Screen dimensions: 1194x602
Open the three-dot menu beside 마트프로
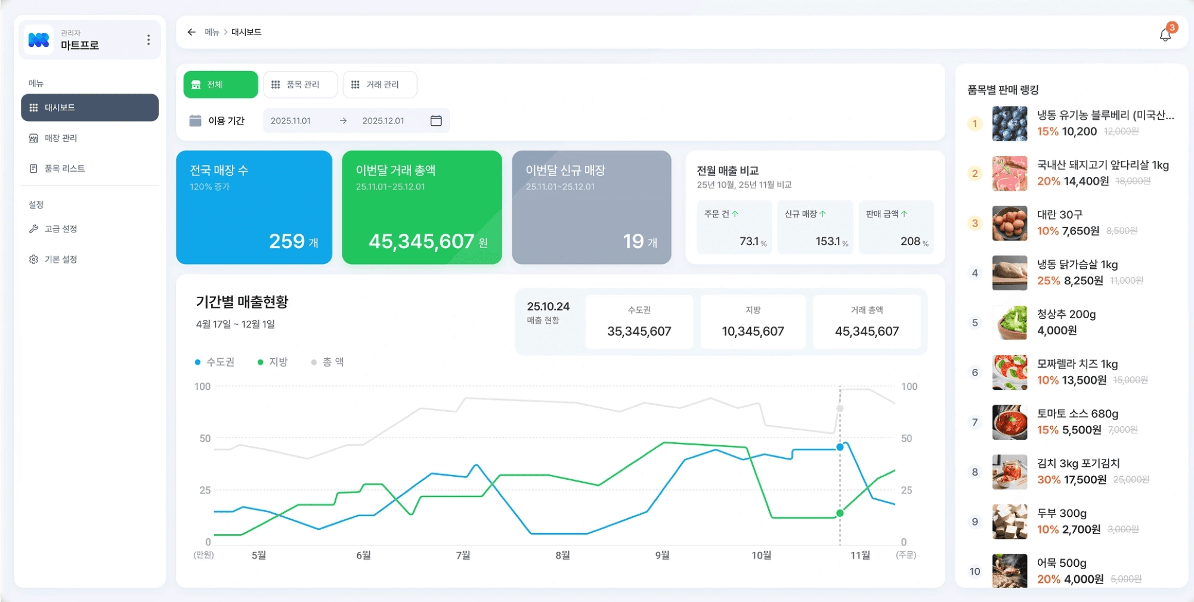coord(149,40)
